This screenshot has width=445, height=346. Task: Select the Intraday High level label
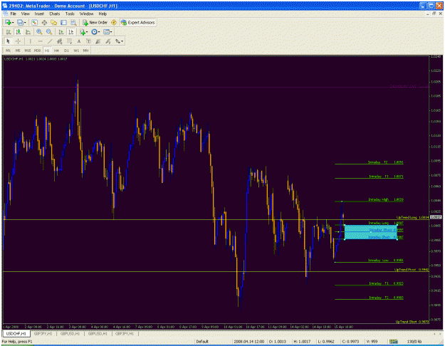pyautogui.click(x=386, y=199)
